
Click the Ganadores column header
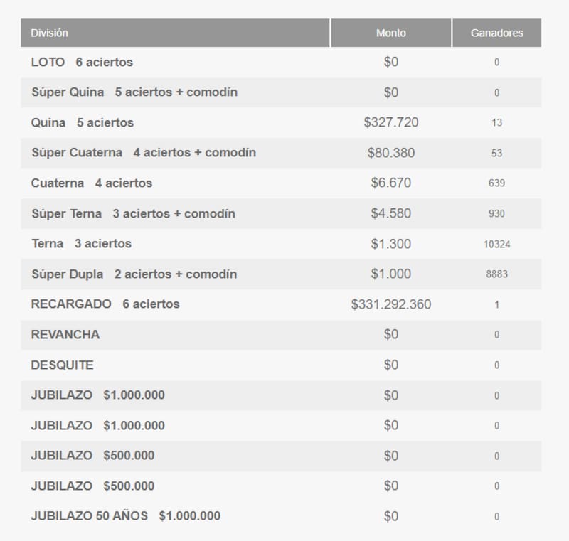point(496,33)
